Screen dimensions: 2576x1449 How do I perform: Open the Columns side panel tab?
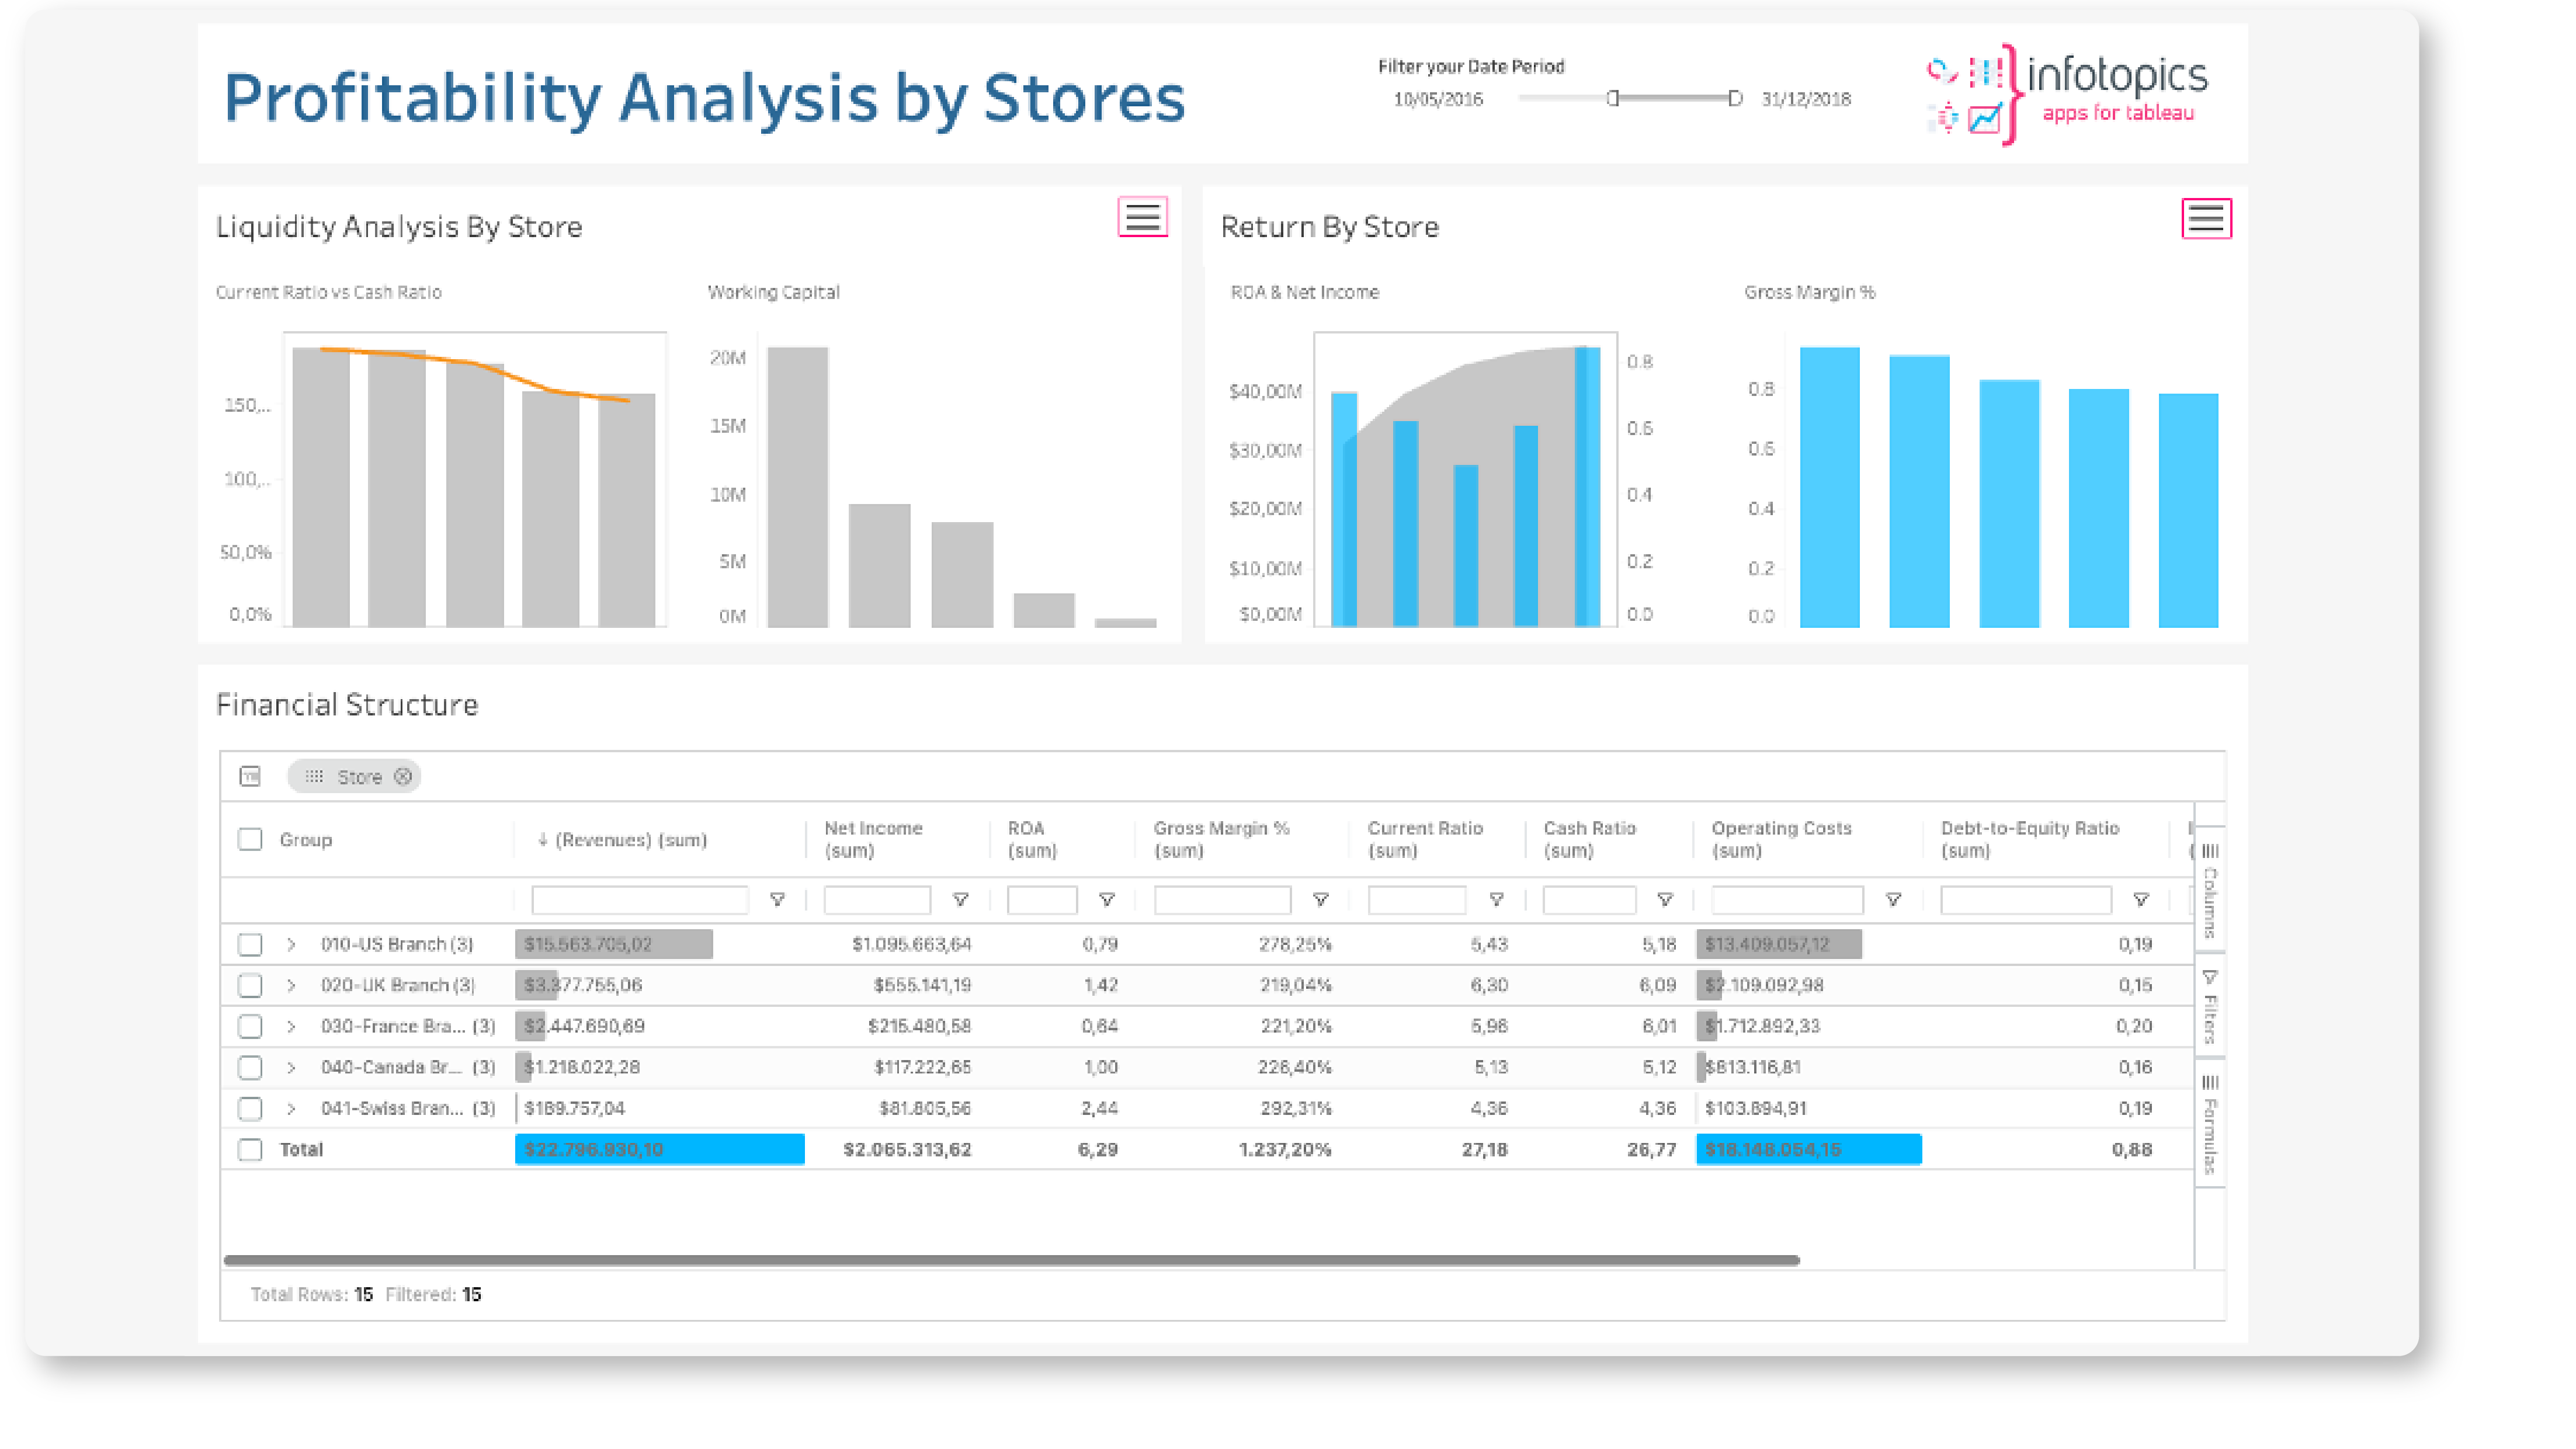click(2210, 888)
